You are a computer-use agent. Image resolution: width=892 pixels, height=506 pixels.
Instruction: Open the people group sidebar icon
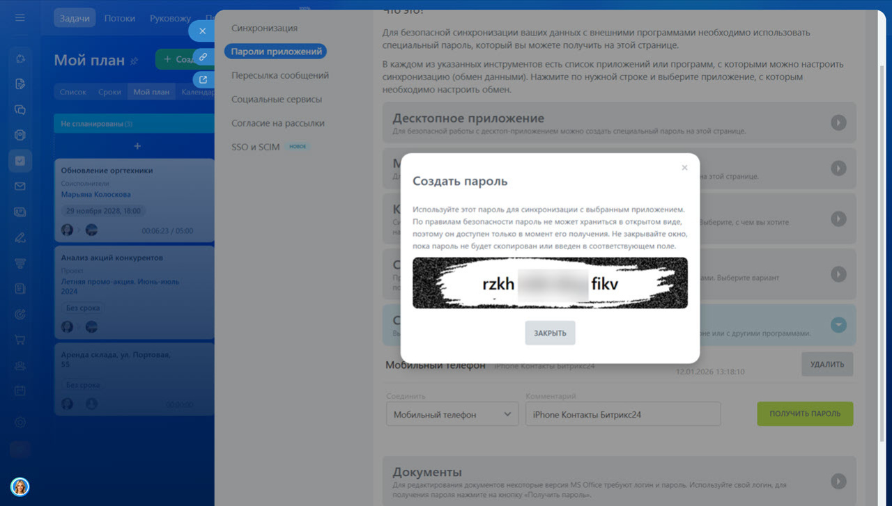(x=20, y=365)
